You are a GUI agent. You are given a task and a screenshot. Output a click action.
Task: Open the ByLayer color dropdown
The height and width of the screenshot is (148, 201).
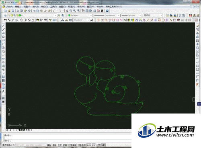tap(91, 16)
